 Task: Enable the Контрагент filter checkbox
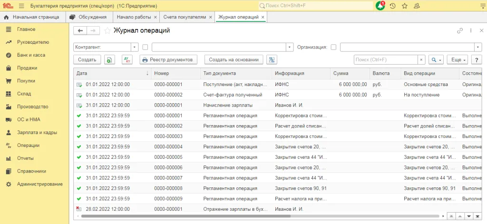[x=145, y=47]
